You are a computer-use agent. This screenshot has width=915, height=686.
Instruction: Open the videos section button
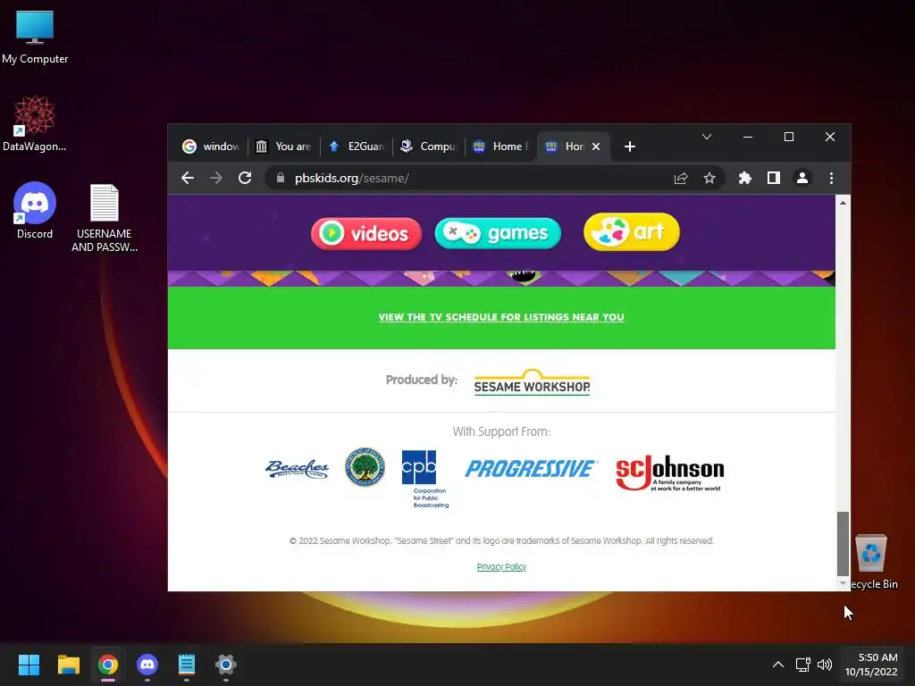pos(365,233)
